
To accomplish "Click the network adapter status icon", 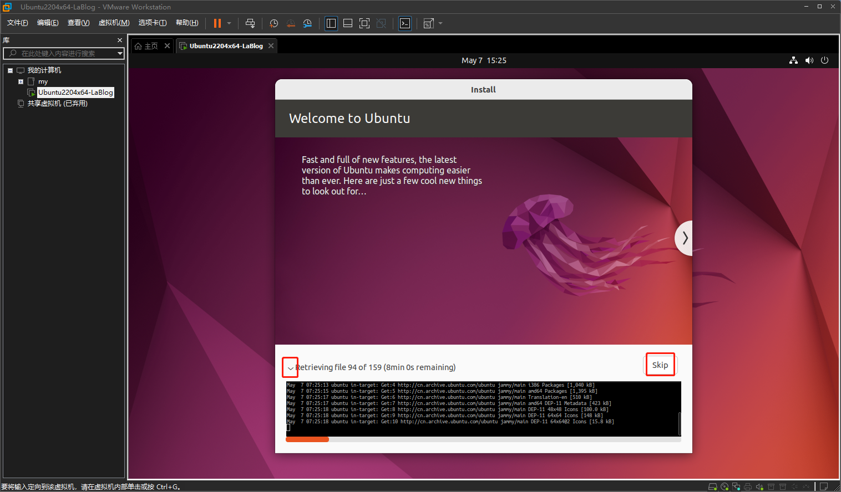I will point(736,486).
